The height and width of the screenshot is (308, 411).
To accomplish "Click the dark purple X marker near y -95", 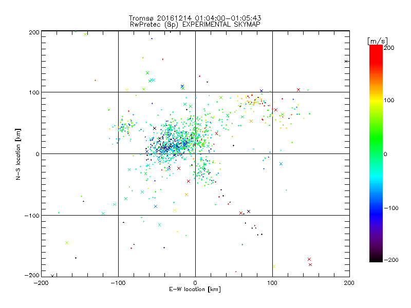I will [249, 211].
